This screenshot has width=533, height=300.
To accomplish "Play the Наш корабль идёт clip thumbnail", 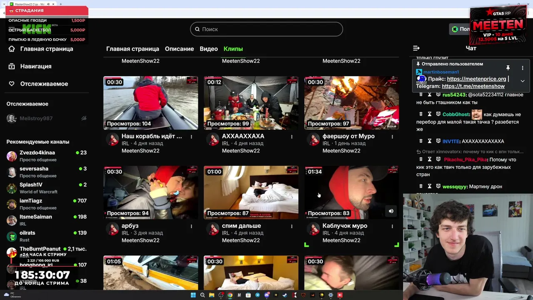I will (x=151, y=103).
